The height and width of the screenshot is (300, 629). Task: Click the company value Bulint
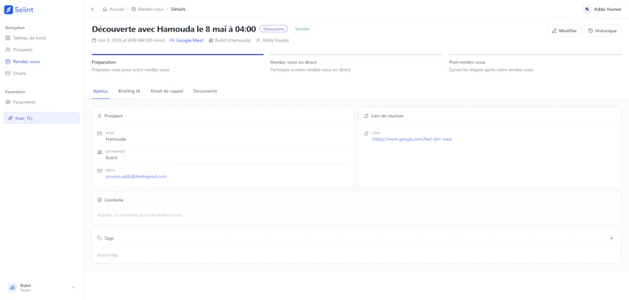click(112, 158)
